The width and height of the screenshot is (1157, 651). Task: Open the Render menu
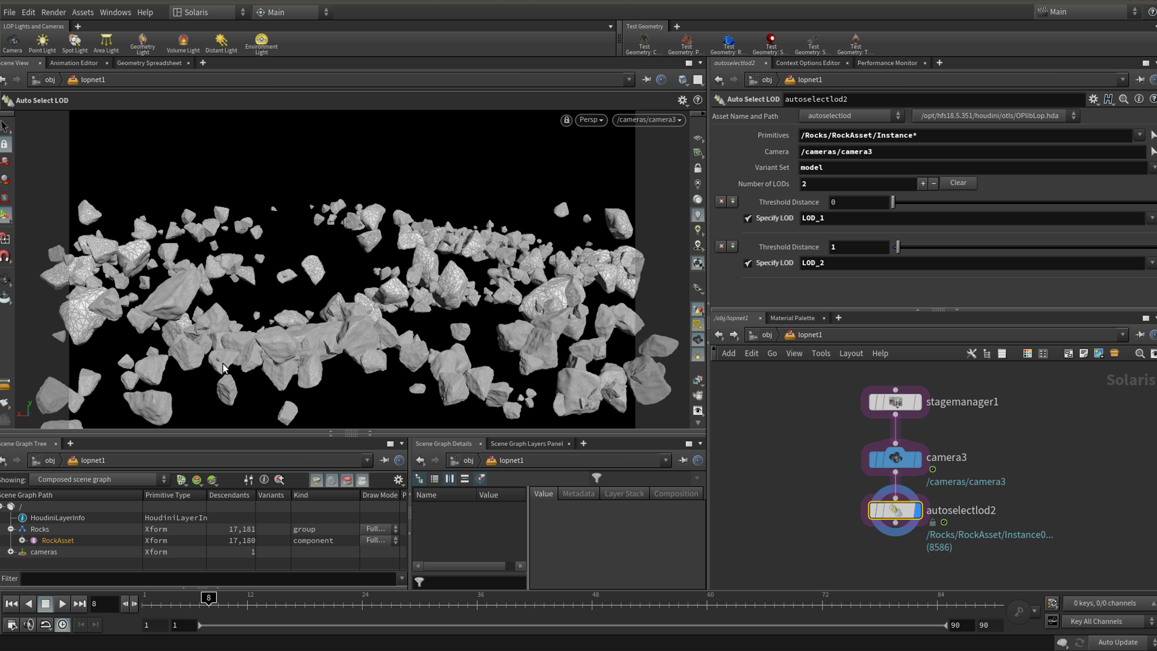coord(54,12)
